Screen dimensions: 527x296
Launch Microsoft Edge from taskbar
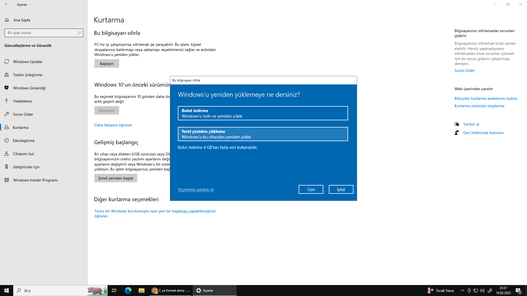click(128, 291)
